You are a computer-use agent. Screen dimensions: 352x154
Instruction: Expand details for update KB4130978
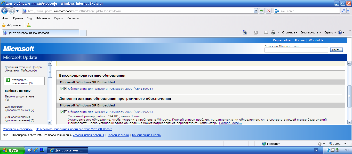(x=66, y=89)
